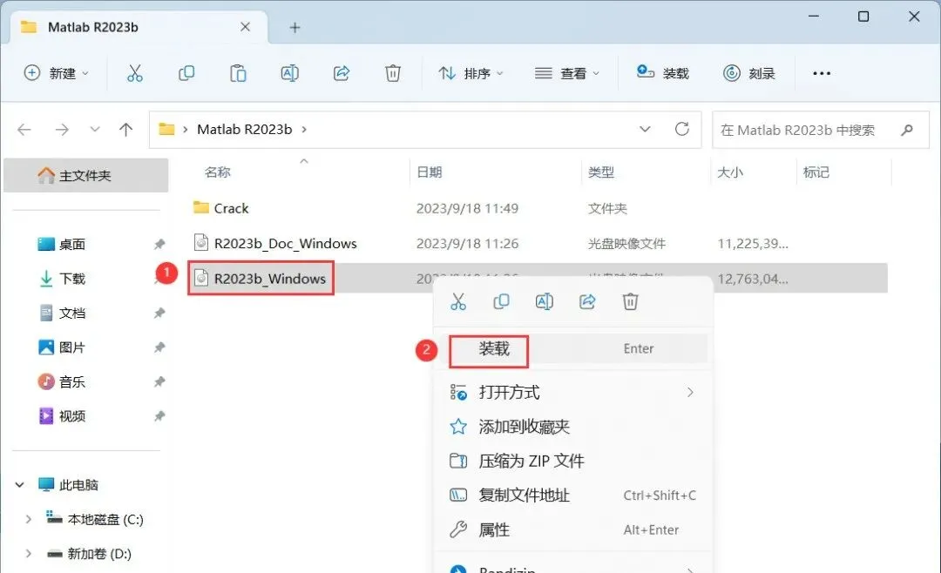Open 属性 from context menu
Screen dimensions: 941x573
[x=573, y=529]
